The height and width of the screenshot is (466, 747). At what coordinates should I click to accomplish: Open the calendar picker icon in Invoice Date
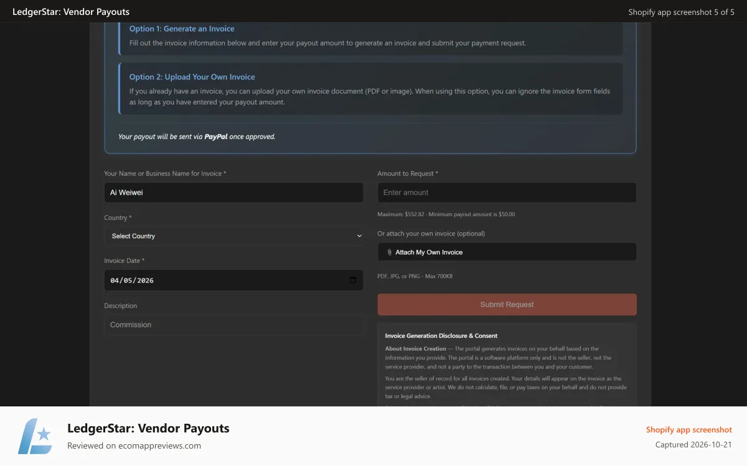click(x=353, y=280)
